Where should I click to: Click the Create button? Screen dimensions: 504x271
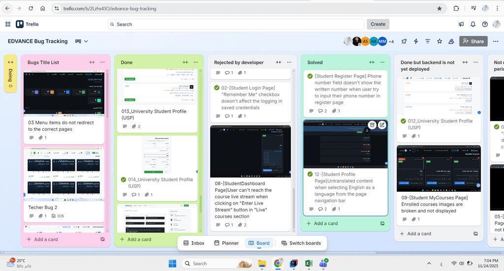pyautogui.click(x=378, y=24)
